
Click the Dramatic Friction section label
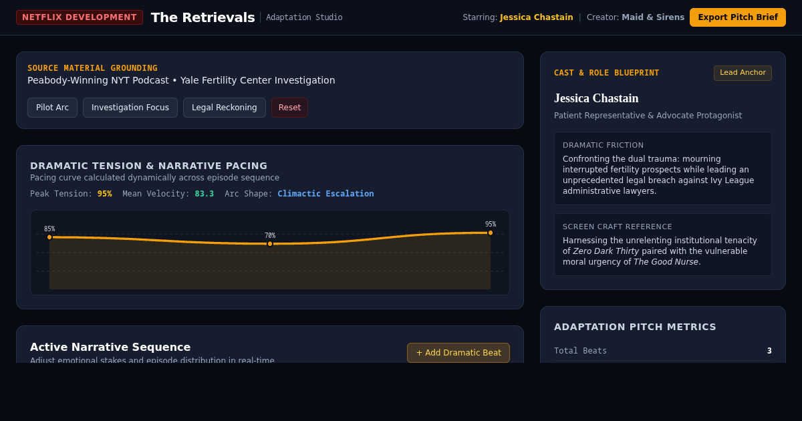point(603,145)
